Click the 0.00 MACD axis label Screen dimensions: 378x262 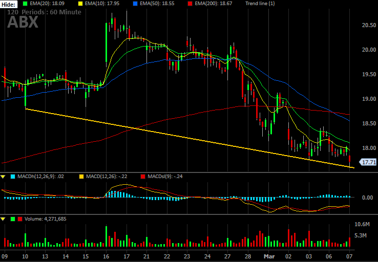tap(368, 198)
